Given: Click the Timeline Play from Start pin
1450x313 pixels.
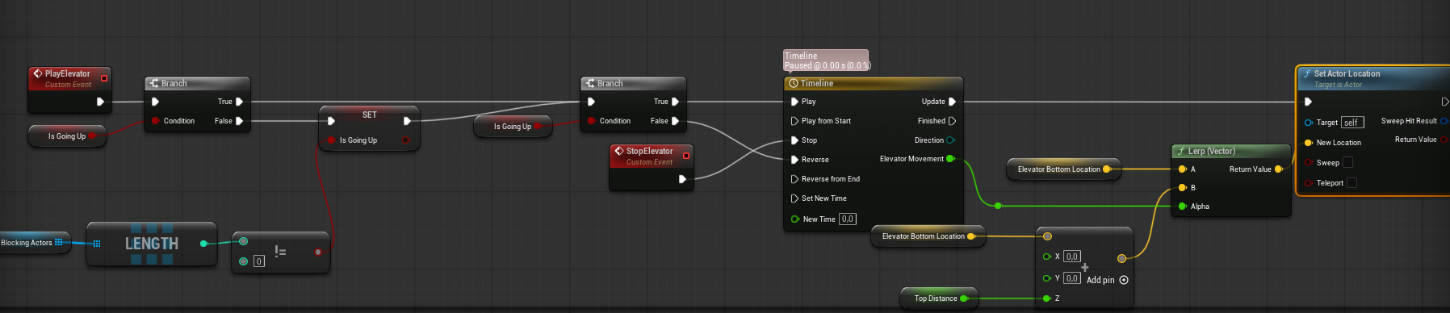Looking at the screenshot, I should coord(794,121).
